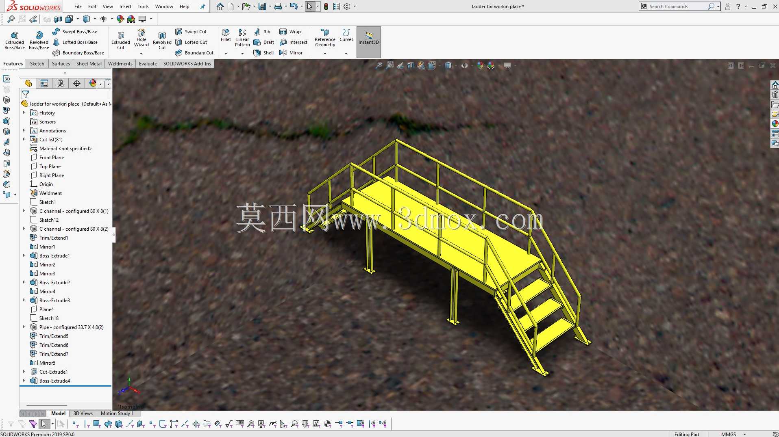Click the Save icon in the top toolbar
This screenshot has width=779, height=437.
coord(262,6)
